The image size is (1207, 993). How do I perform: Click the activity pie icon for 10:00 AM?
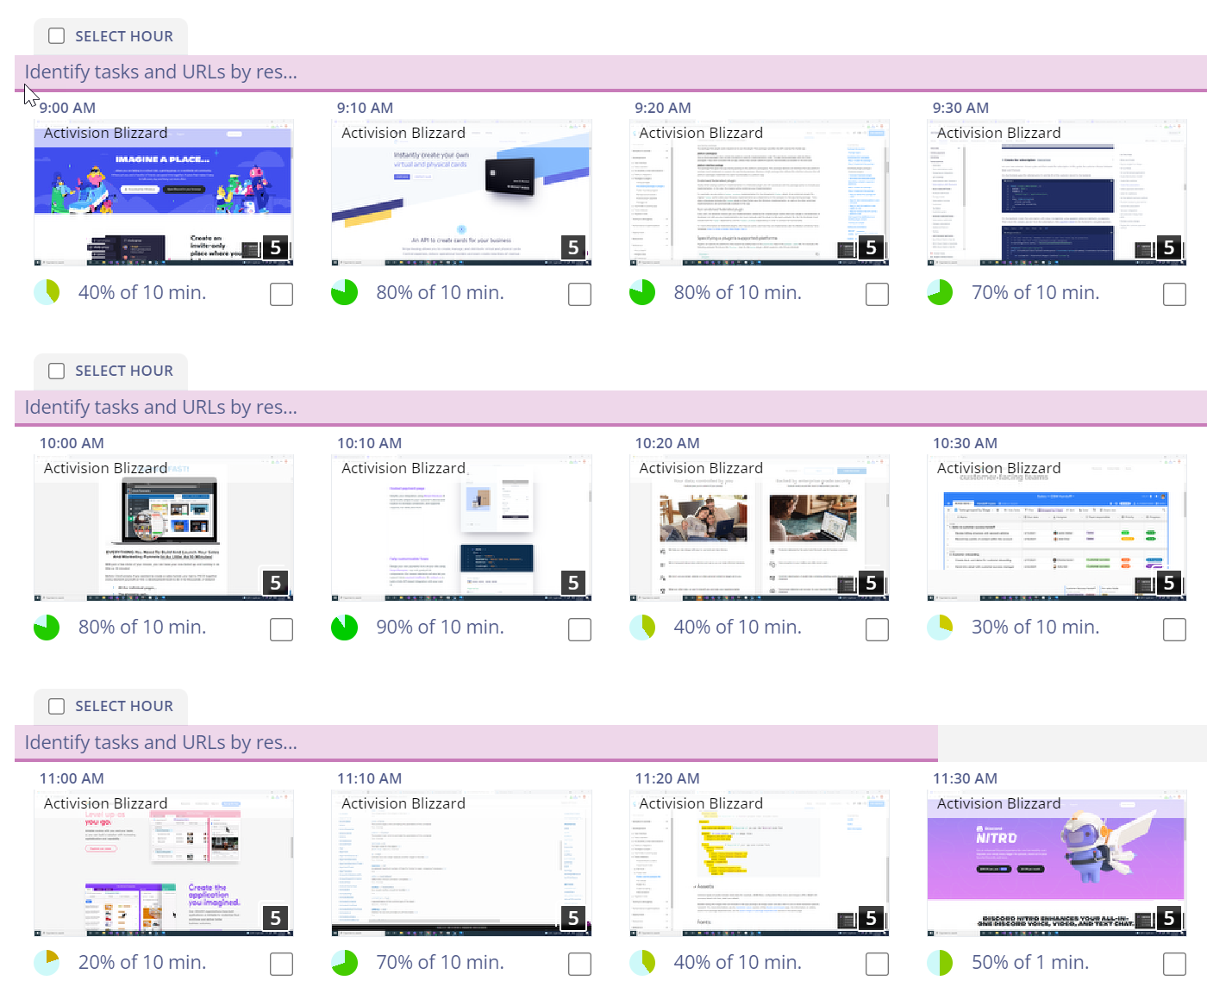click(x=47, y=628)
